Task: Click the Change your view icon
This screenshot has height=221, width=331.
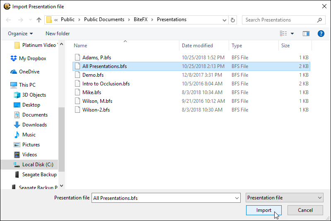Action: [283, 34]
